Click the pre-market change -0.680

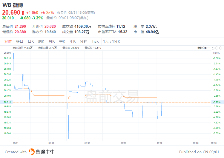[25, 18]
